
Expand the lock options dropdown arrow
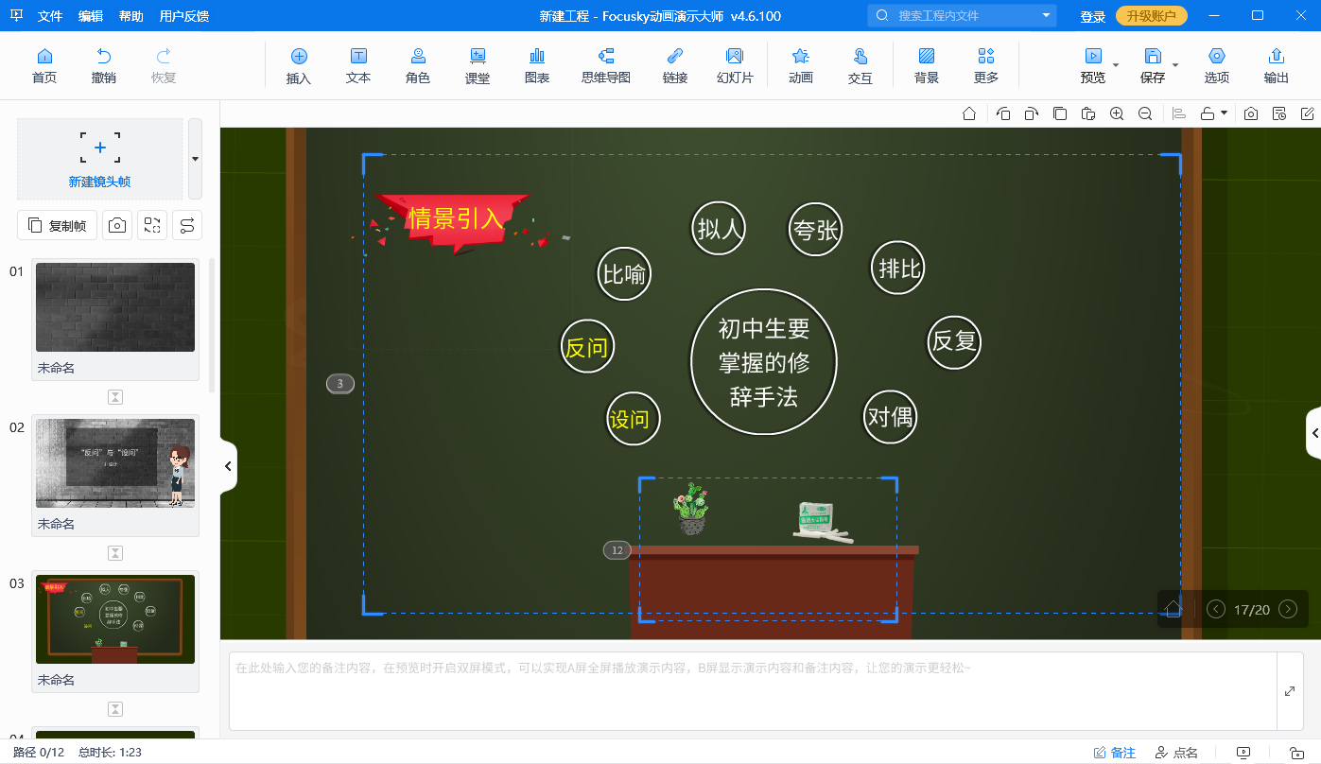coord(1225,113)
